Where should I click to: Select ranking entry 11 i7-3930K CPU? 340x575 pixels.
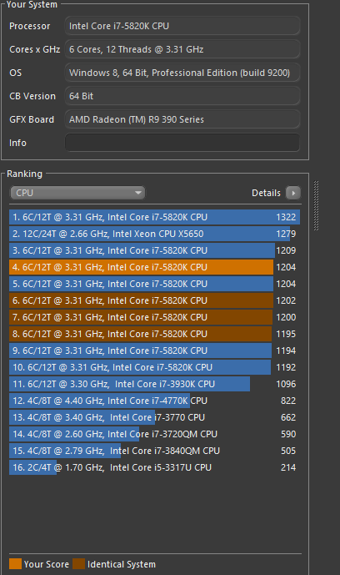[x=154, y=384]
